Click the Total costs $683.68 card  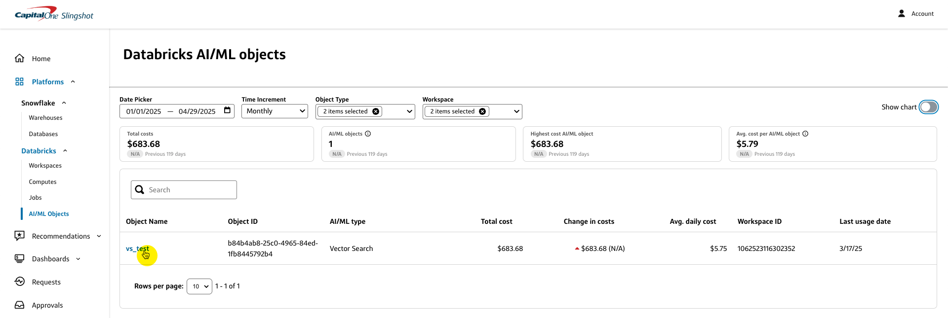click(217, 144)
